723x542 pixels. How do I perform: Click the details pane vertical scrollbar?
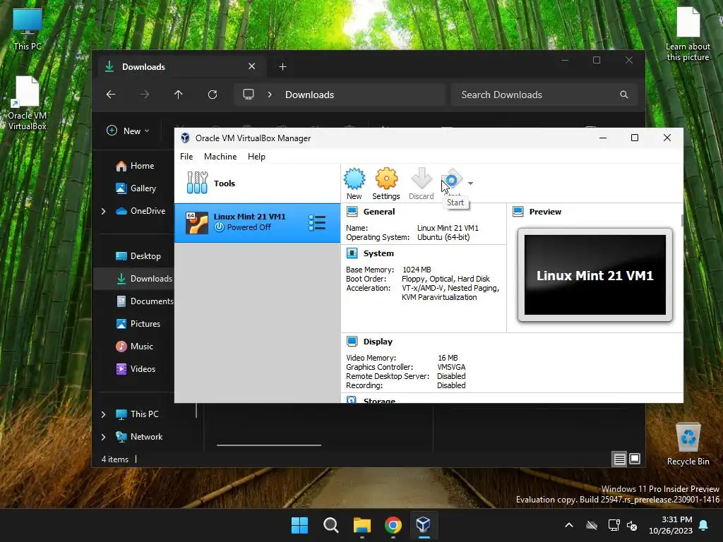pos(682,220)
